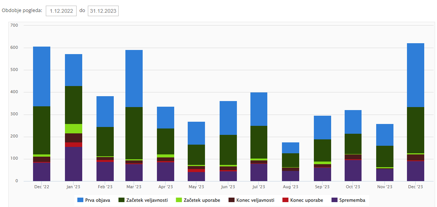Viewport: 437px width, 207px height.
Task: Click the purple segment of Jan '23 bar
Action: click(x=74, y=164)
